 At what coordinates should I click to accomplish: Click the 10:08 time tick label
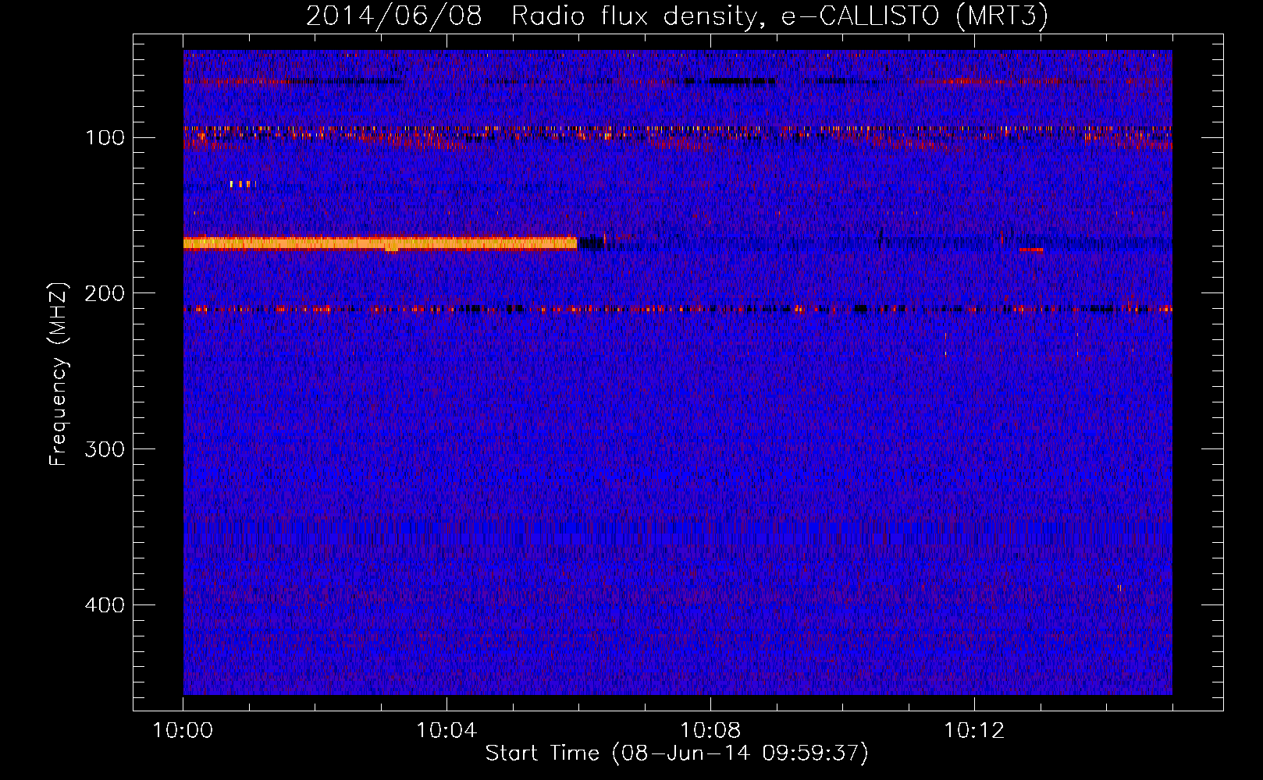tap(710, 730)
